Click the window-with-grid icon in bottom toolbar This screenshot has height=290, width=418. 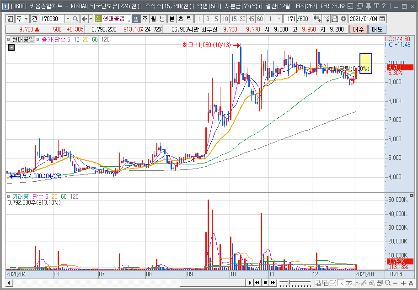click(317, 283)
